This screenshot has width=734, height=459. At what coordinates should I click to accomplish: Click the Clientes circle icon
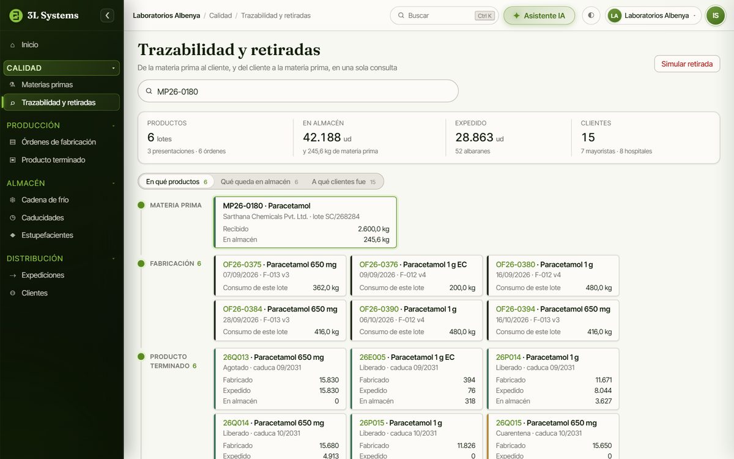pyautogui.click(x=13, y=293)
